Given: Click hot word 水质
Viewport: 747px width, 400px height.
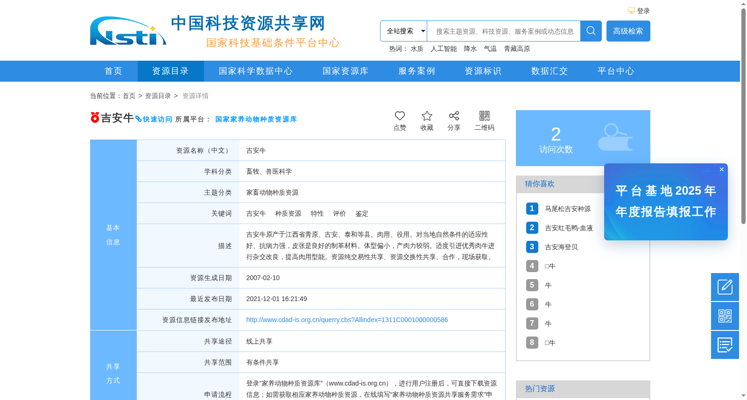Looking at the screenshot, I should coord(417,49).
